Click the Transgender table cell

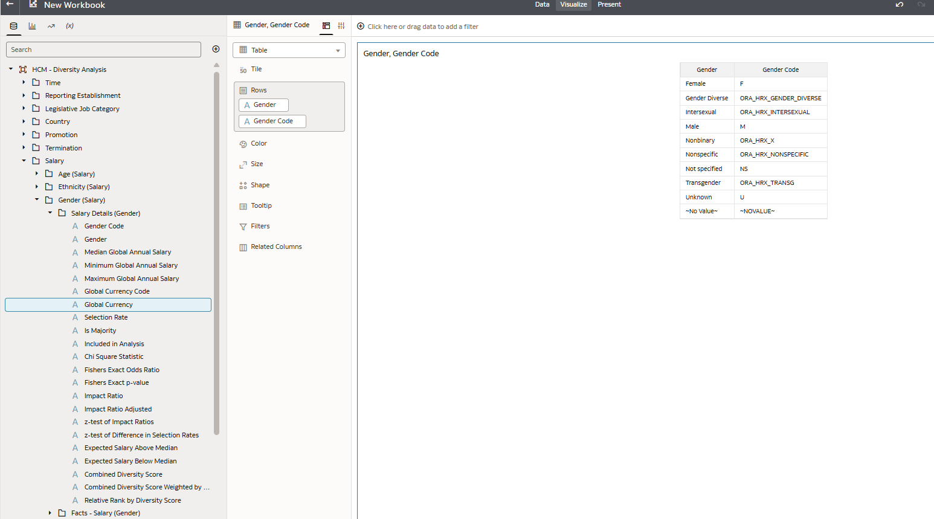(x=707, y=182)
